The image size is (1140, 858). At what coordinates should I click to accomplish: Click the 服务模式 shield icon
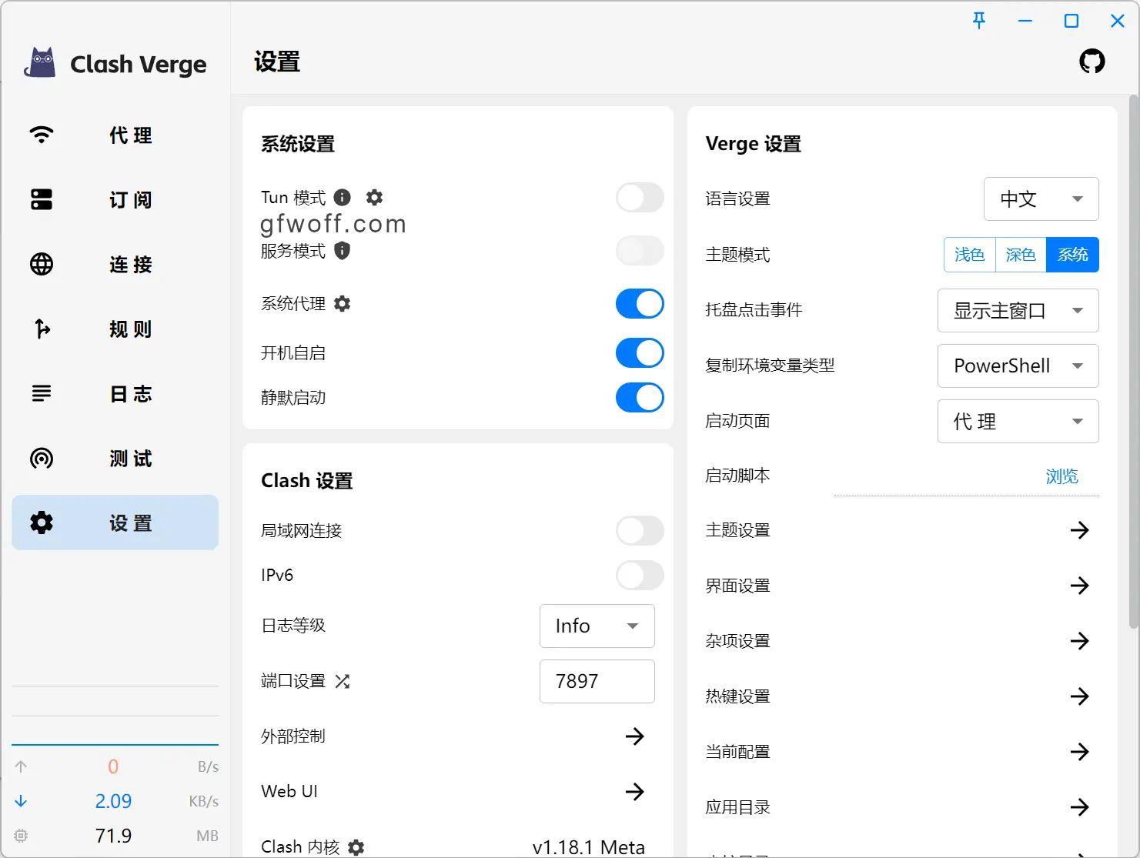pos(343,251)
